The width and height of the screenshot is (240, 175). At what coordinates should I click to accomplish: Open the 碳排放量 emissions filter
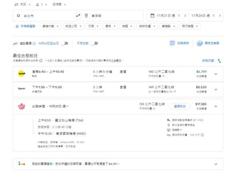tap(147, 26)
